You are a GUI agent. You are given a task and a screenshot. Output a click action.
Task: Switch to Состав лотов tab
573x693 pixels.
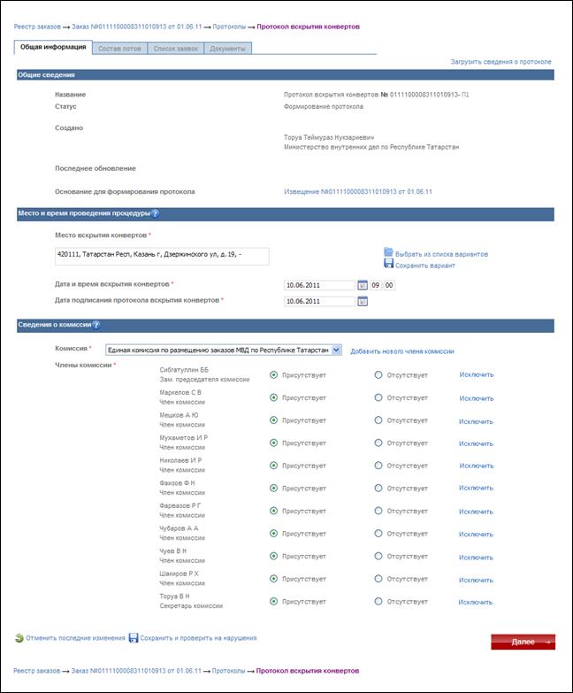click(119, 49)
